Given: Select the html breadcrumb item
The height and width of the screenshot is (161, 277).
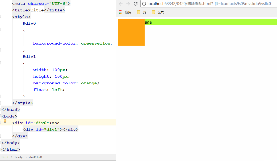Looking at the screenshot, I should [5, 157].
